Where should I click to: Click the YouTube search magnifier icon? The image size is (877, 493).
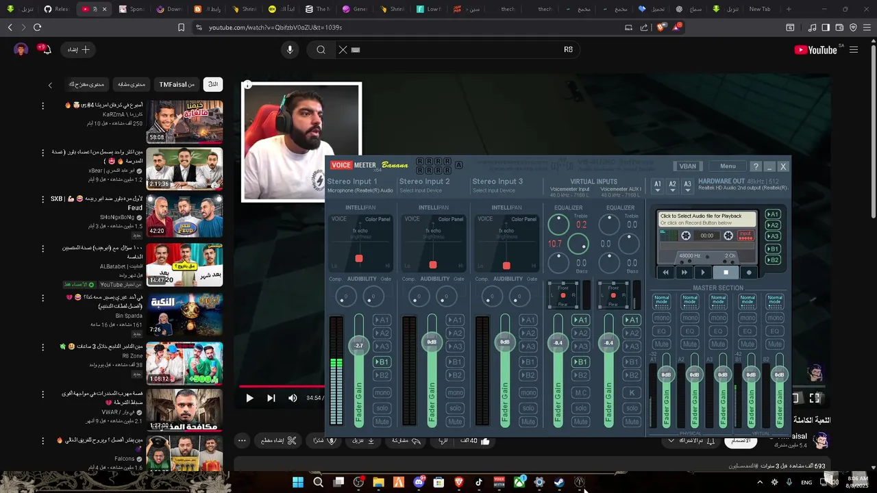click(x=321, y=49)
